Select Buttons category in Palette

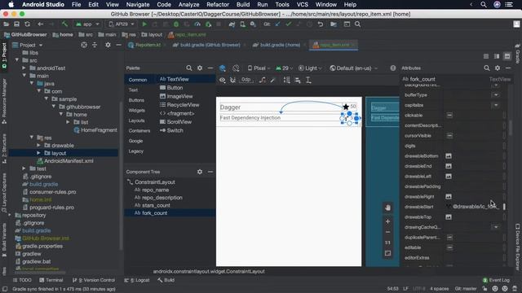tap(136, 100)
